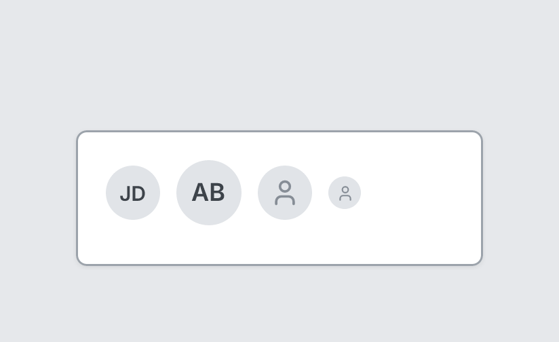Viewport: 559px width, 342px height.
Task: Open profile for user JD
Action: (133, 193)
